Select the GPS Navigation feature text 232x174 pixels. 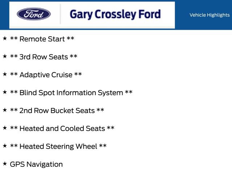click(36, 164)
